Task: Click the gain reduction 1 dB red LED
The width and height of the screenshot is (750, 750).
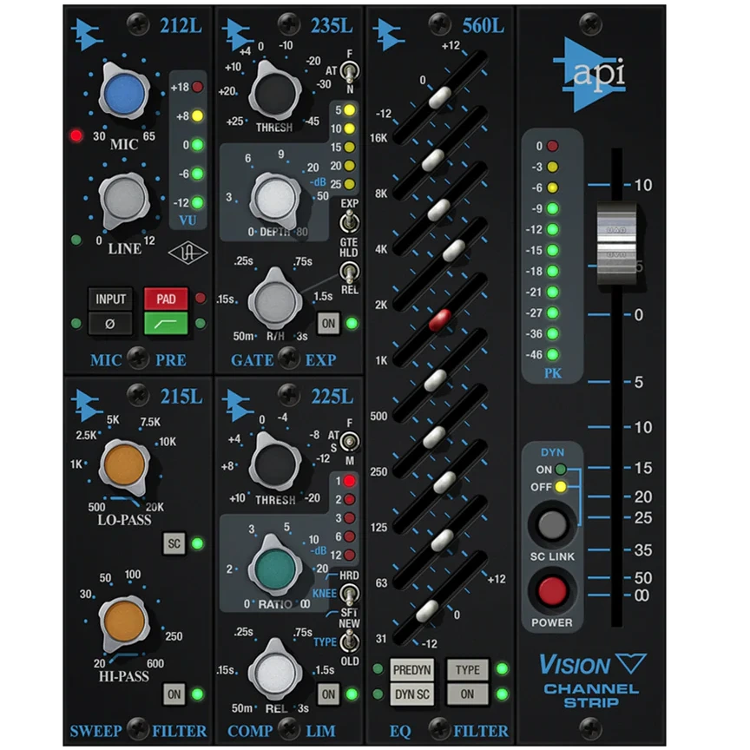Action: click(x=350, y=481)
